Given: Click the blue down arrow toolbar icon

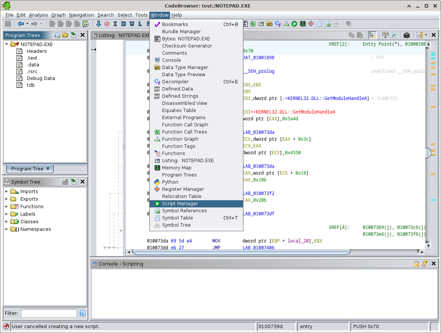Looking at the screenshot, I should tap(98, 24).
